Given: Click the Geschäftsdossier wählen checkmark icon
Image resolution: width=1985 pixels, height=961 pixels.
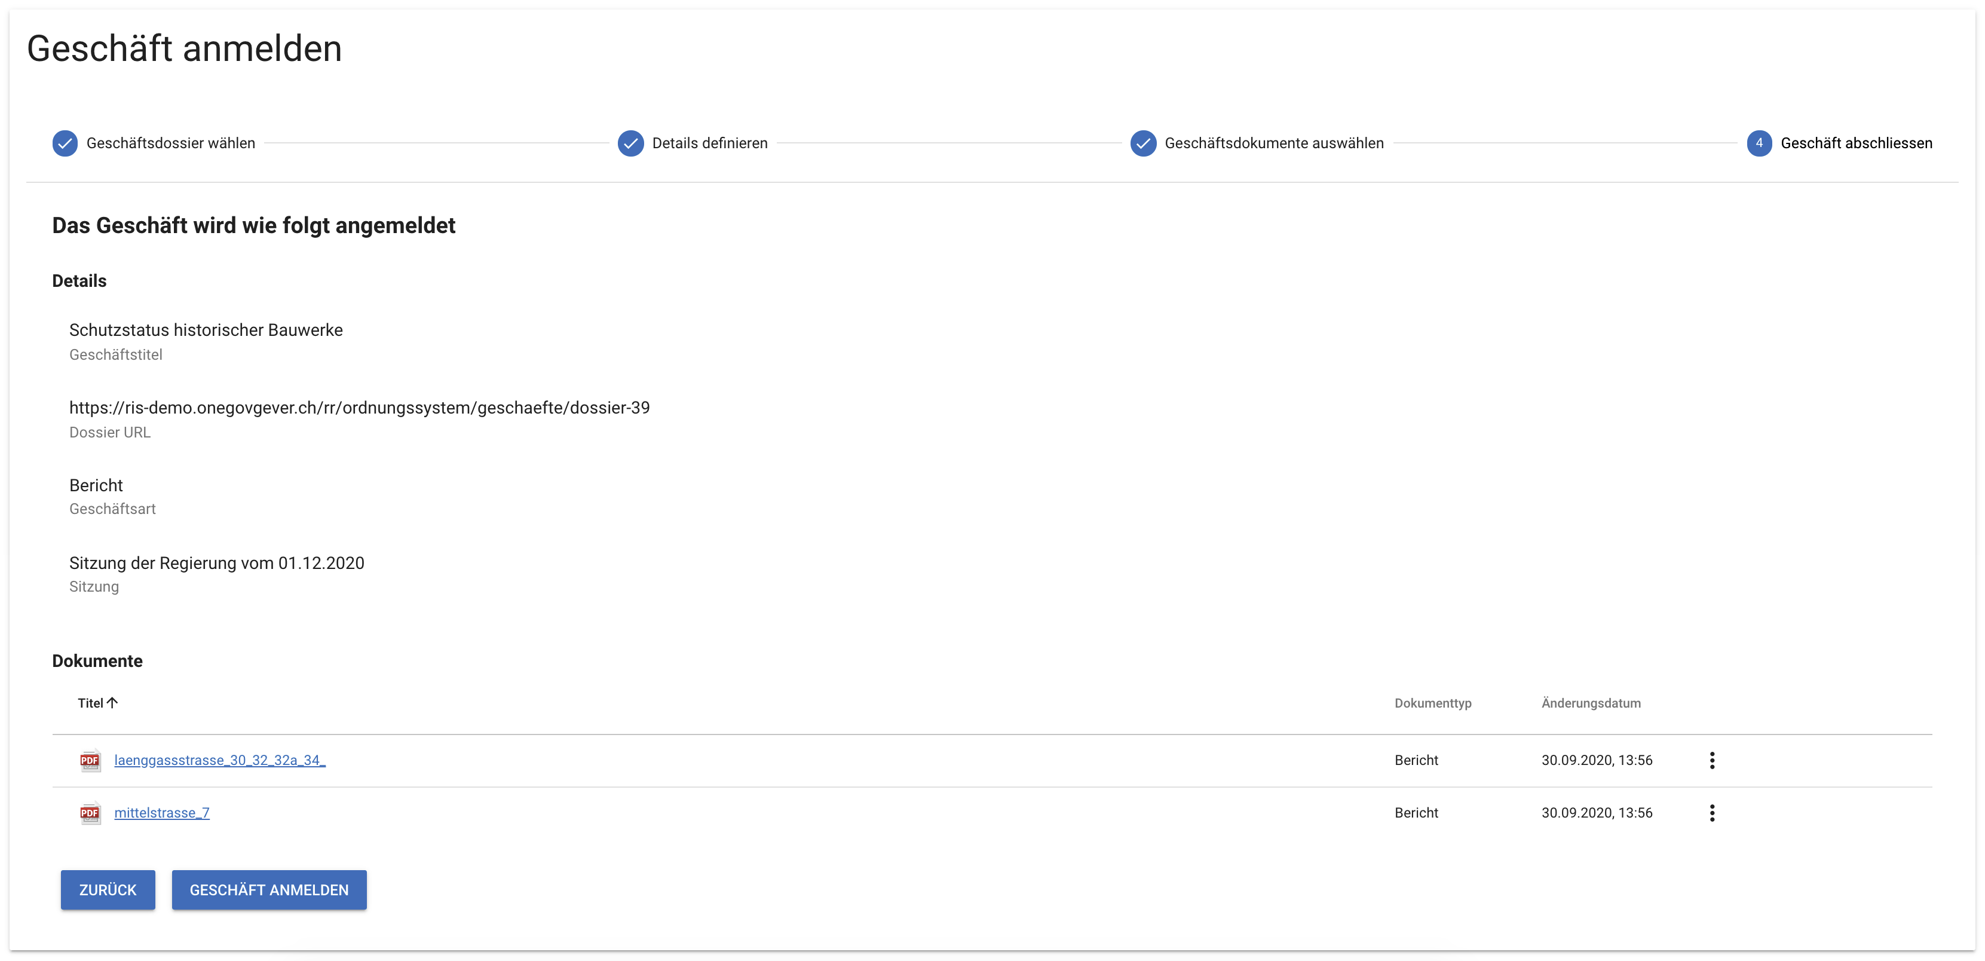Looking at the screenshot, I should click(x=65, y=143).
